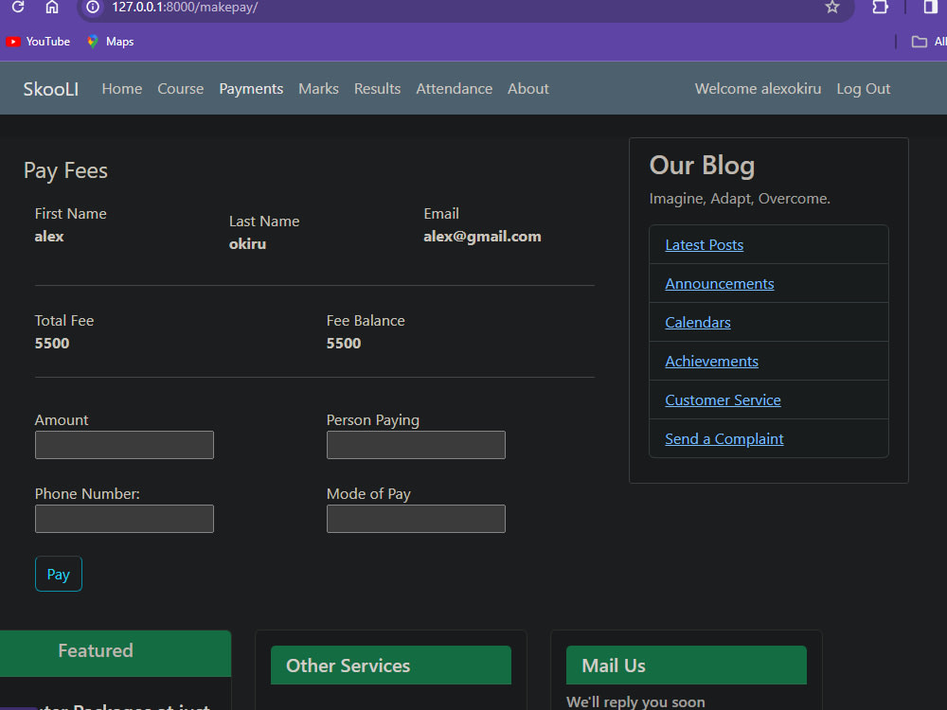Screen dimensions: 947x710
Task: Open the Customer Service link
Action: tap(723, 399)
